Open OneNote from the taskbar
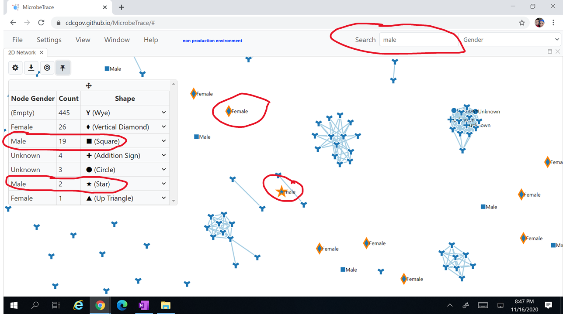563x314 pixels. click(144, 305)
